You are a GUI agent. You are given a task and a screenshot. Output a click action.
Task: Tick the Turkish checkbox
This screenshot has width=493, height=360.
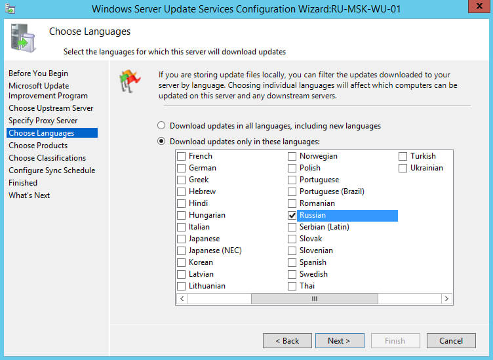click(403, 156)
